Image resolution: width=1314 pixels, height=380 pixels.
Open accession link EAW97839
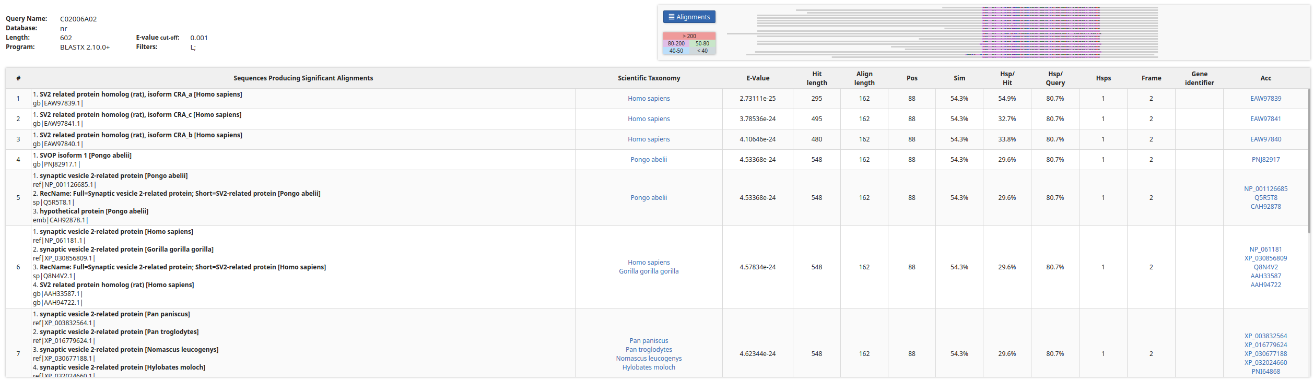tap(1265, 98)
